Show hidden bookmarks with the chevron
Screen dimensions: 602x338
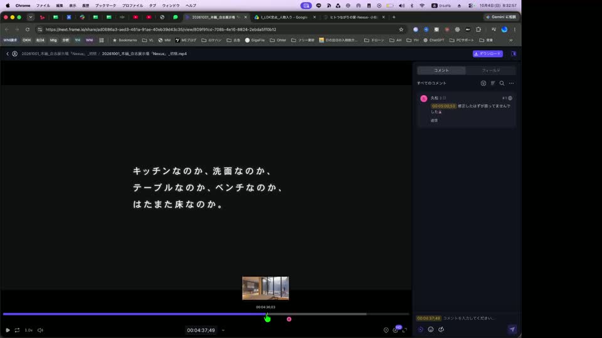tap(511, 40)
